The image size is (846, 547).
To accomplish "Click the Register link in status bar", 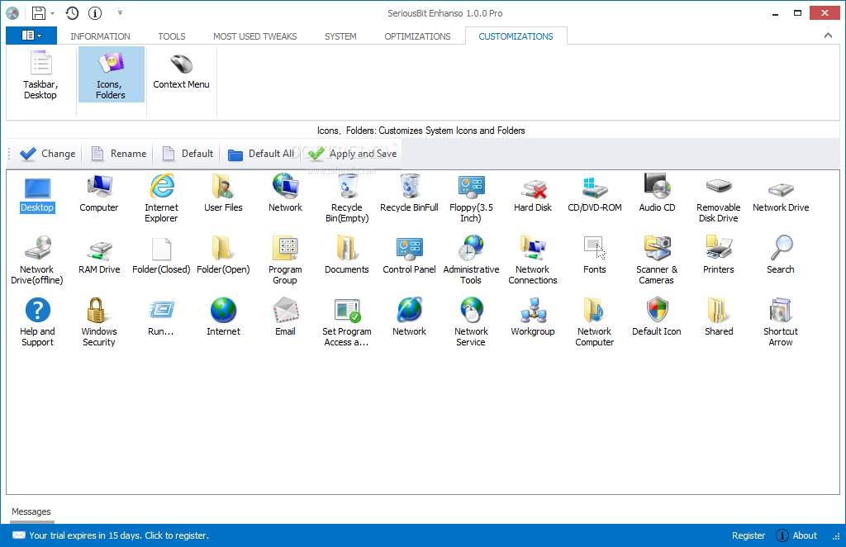I will pyautogui.click(x=749, y=535).
